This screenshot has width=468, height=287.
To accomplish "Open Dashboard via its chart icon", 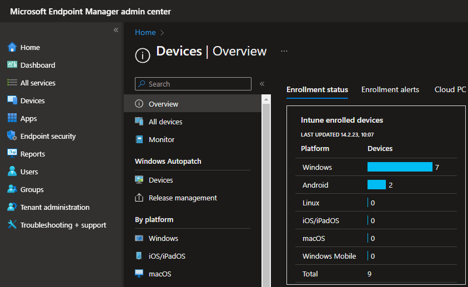I will pos(12,65).
